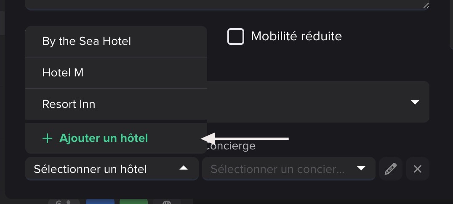Image resolution: width=453 pixels, height=204 pixels.
Task: Grab the textarea resize handle corner
Action: (x=426, y=5)
